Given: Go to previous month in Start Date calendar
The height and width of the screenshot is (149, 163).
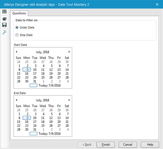Looking at the screenshot, I should coord(17,52).
